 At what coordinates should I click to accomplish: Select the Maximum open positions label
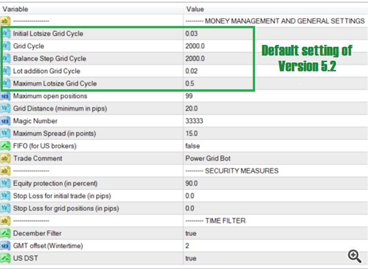pos(50,96)
